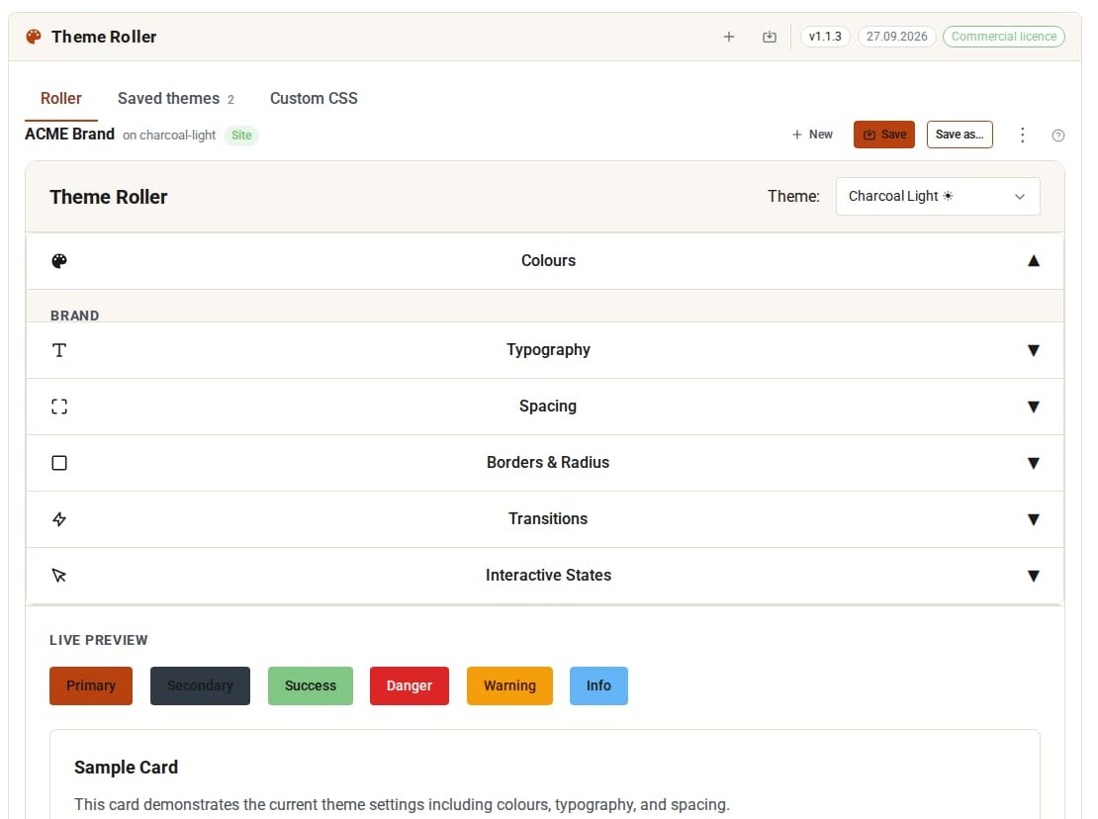
Task: Click the green Site badge
Action: coord(241,136)
